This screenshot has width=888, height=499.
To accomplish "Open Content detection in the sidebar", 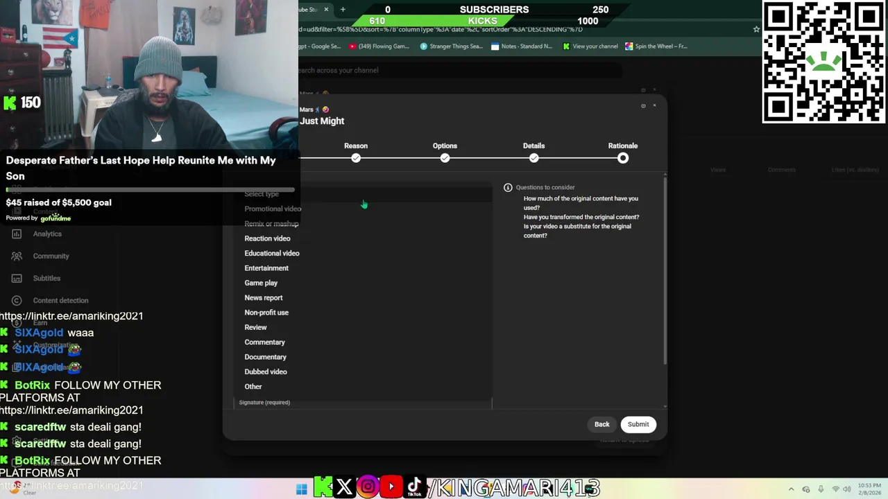I will coord(60,300).
